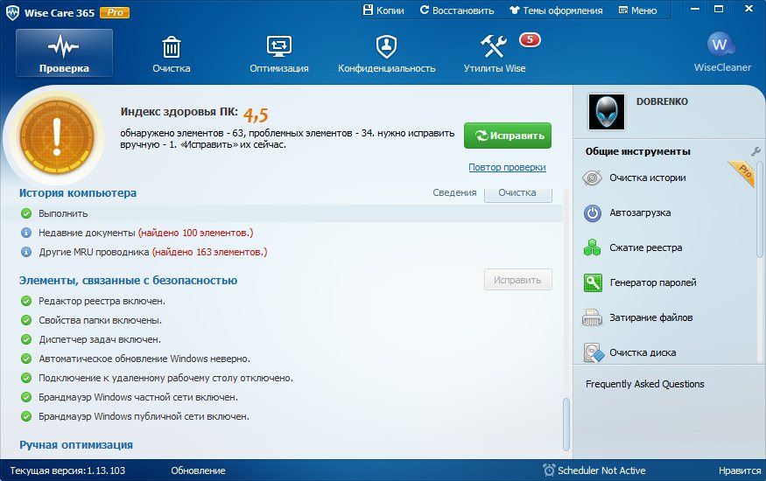Viewport: 766px width, 481px height.
Task: Open the Меню dropdown
Action: click(x=637, y=10)
